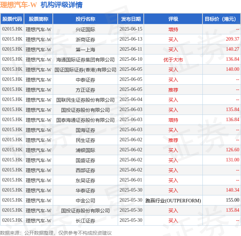Click the 评级 column header
The height and width of the screenshot is (236, 241).
[173, 19]
